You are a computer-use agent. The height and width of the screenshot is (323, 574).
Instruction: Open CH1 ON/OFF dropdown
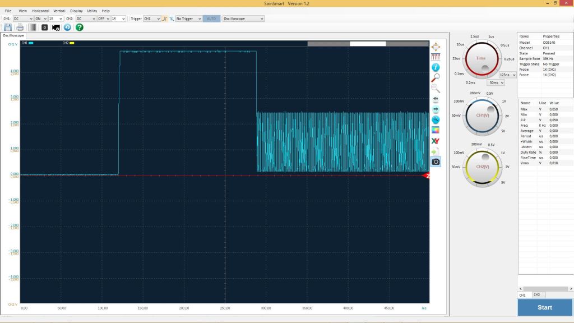(x=40, y=19)
